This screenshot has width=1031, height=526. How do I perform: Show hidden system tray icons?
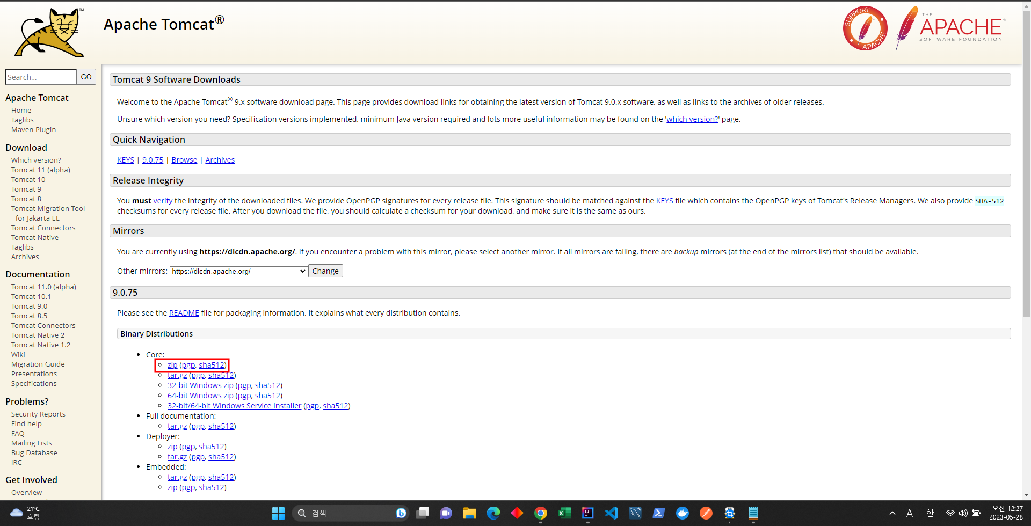[x=892, y=513]
